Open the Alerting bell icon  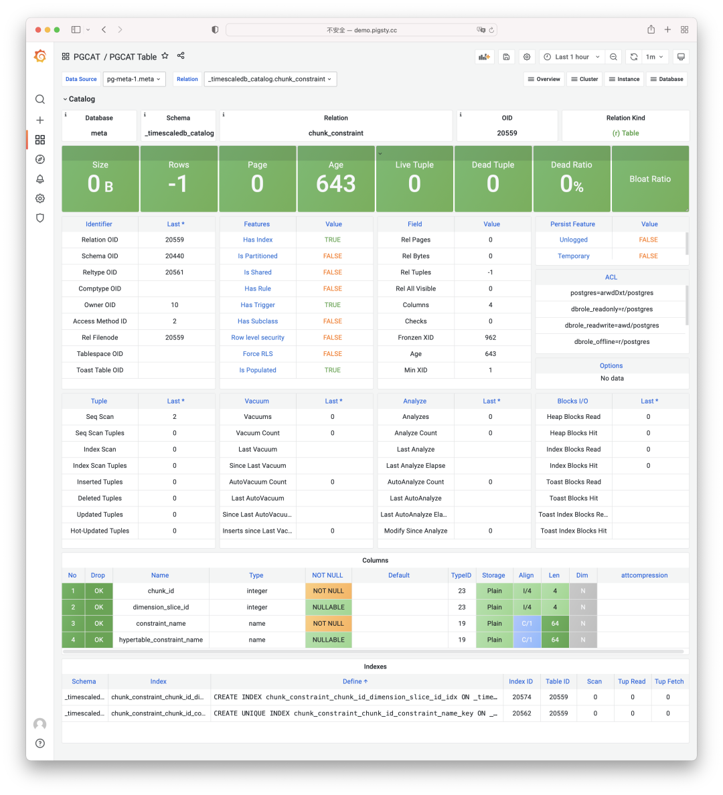coord(40,179)
